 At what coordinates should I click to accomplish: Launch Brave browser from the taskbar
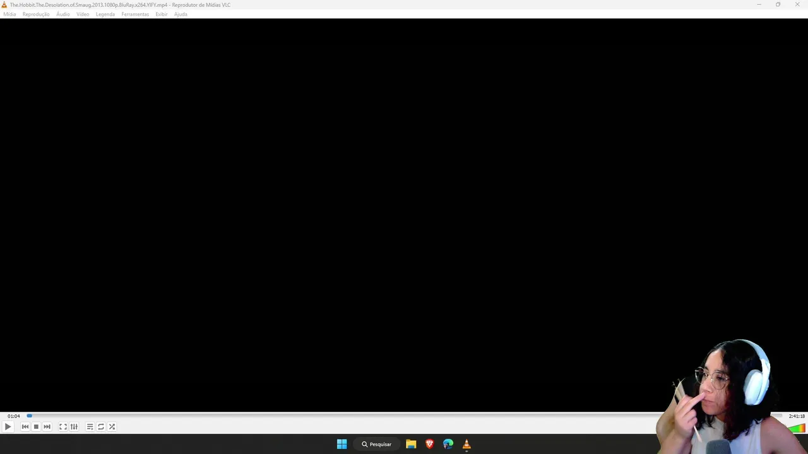click(429, 444)
